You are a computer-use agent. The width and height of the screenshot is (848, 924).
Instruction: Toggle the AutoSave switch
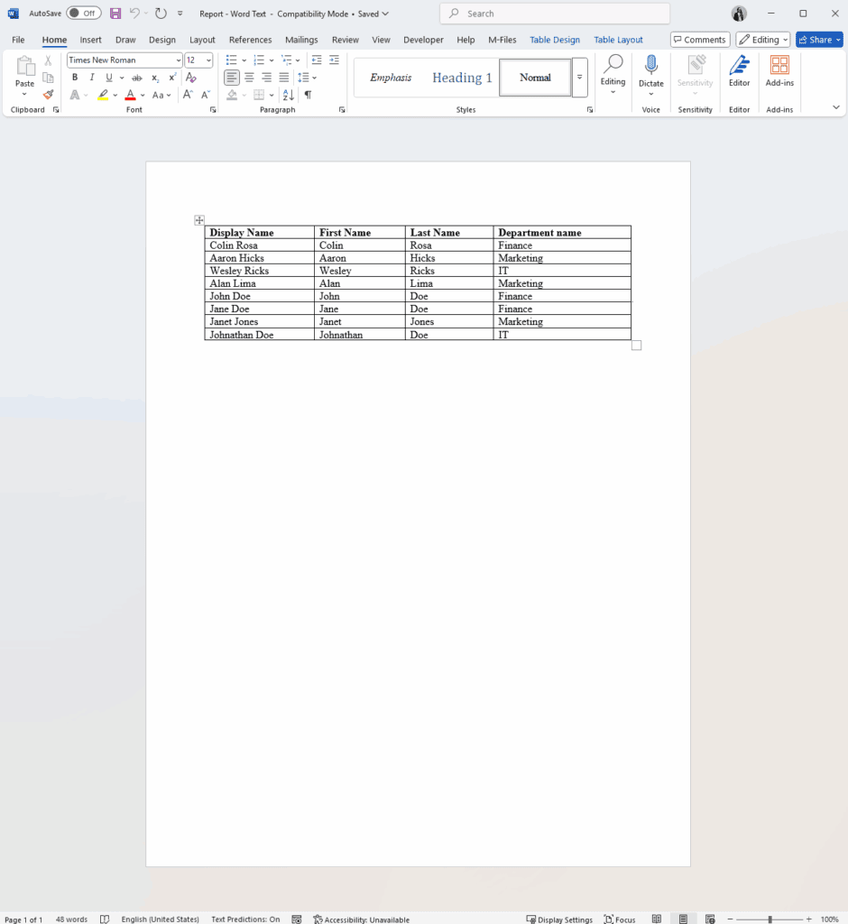(83, 14)
